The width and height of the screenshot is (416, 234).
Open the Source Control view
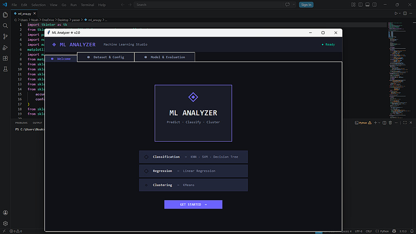[x=5, y=36]
